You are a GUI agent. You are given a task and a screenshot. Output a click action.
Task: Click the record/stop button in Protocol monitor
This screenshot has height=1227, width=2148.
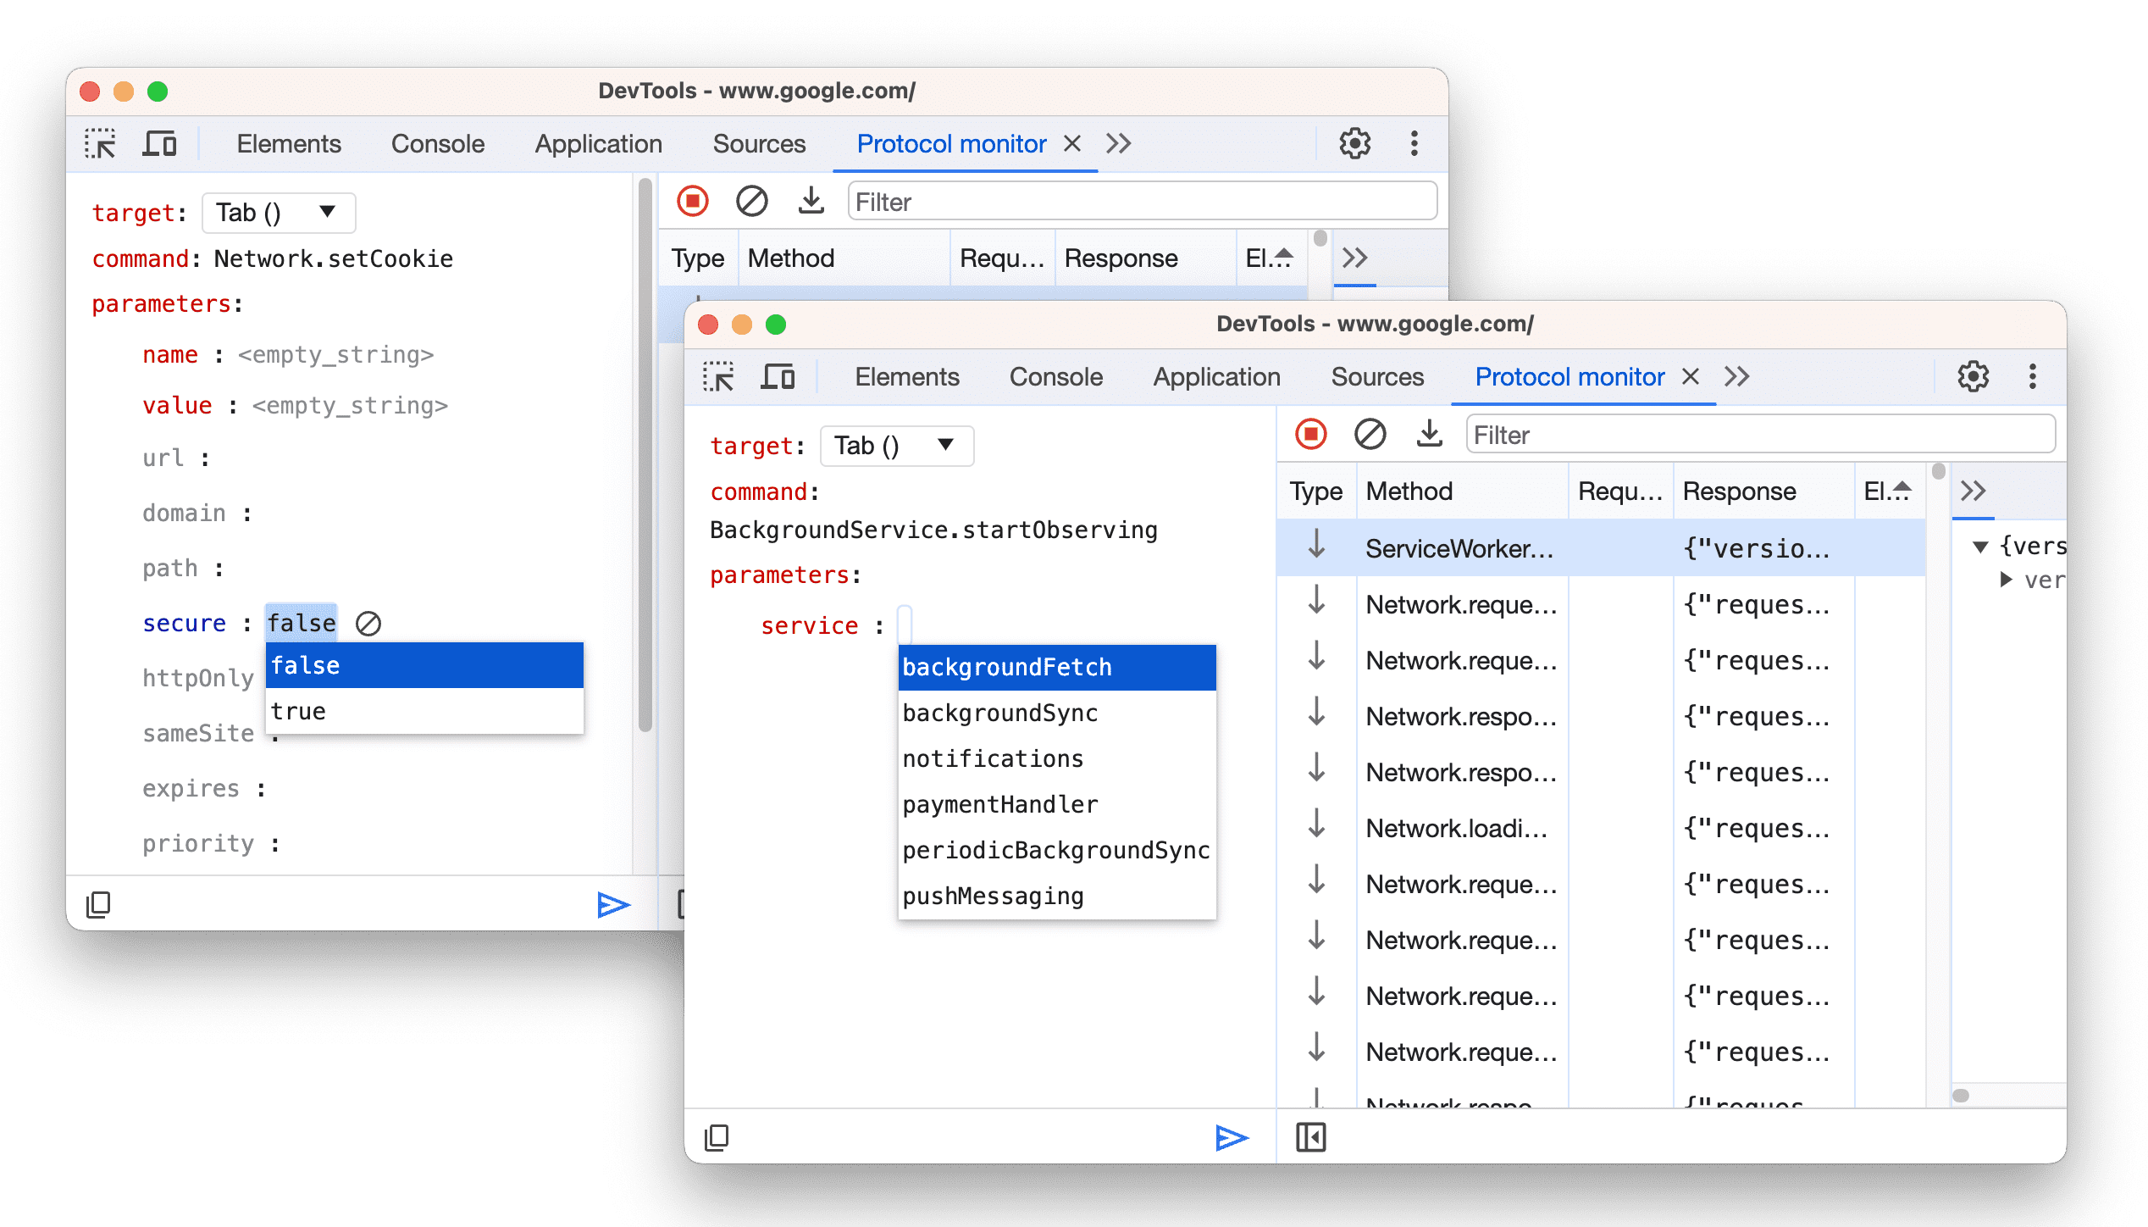click(x=1311, y=434)
